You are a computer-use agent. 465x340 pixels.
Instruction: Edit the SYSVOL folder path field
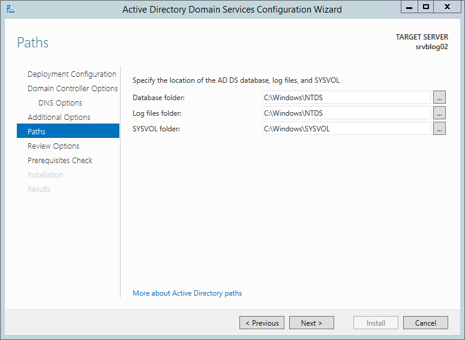coord(346,129)
